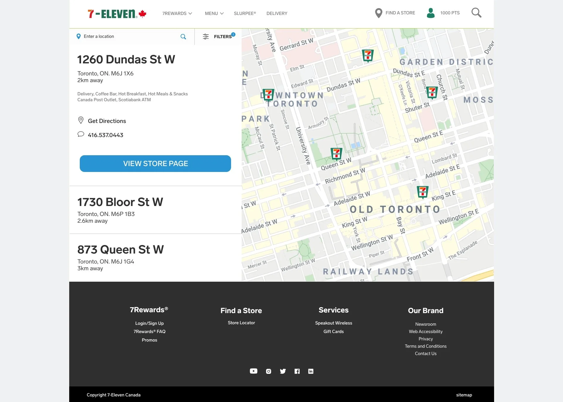Open the SLURPEE nav item
Viewport: 563px width, 402px height.
[x=245, y=13]
